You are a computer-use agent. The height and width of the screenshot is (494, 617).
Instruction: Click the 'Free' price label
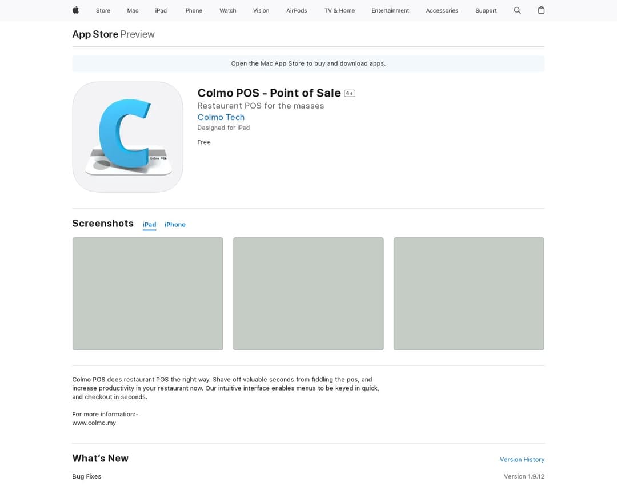204,142
